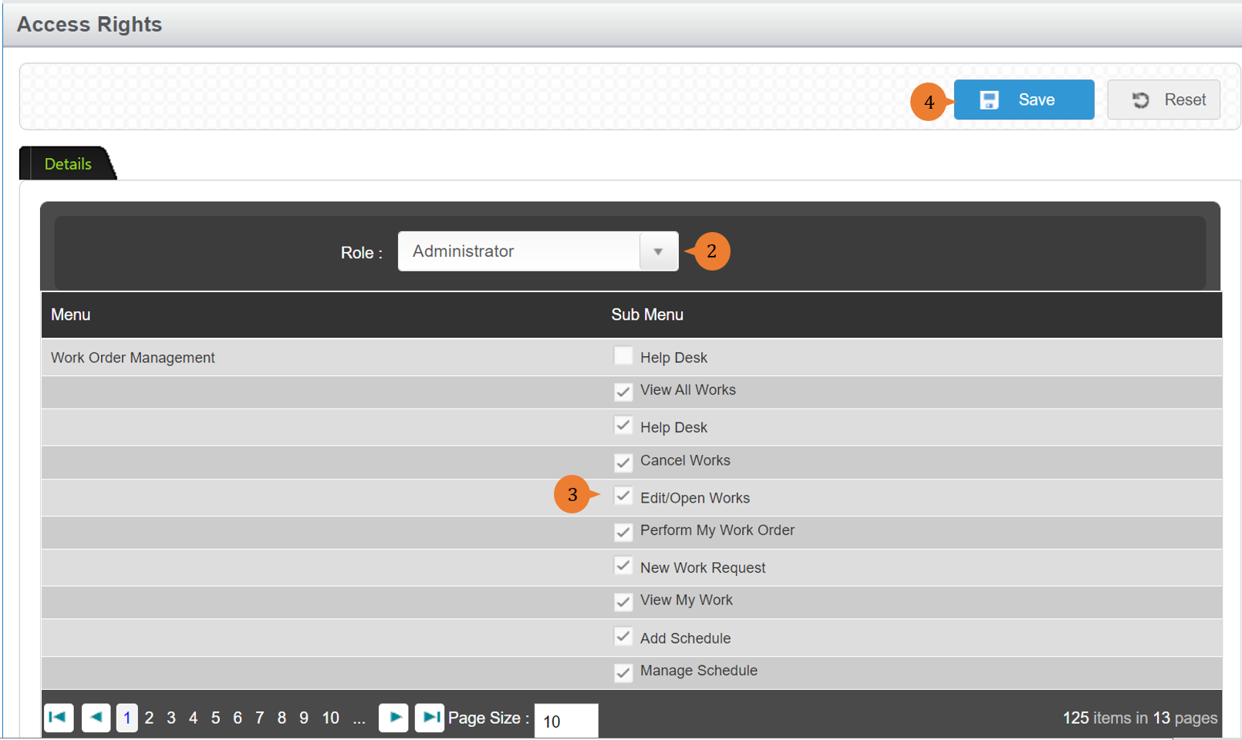
Task: Uncheck the View All Works checkbox
Action: 623,392
